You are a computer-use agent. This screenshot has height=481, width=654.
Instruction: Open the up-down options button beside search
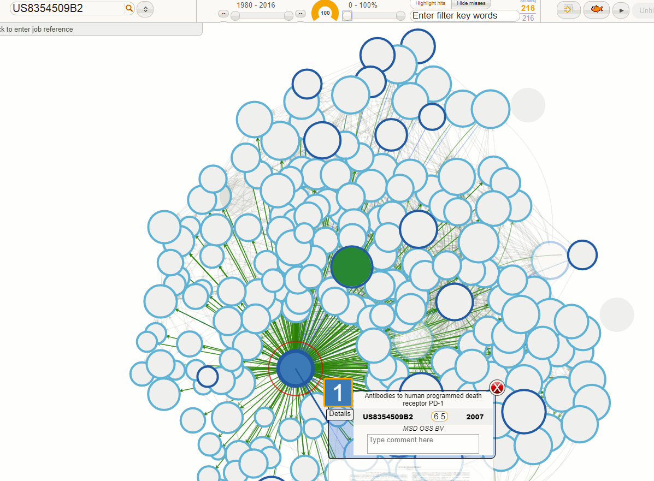click(x=145, y=9)
